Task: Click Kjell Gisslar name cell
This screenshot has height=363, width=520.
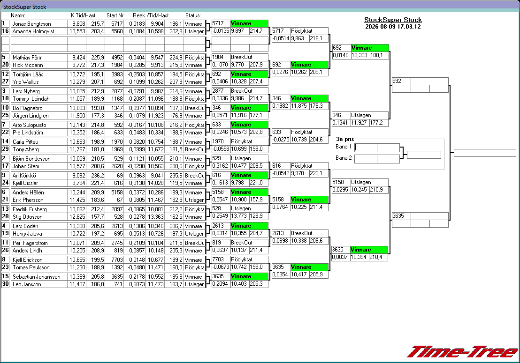Action: (39, 183)
